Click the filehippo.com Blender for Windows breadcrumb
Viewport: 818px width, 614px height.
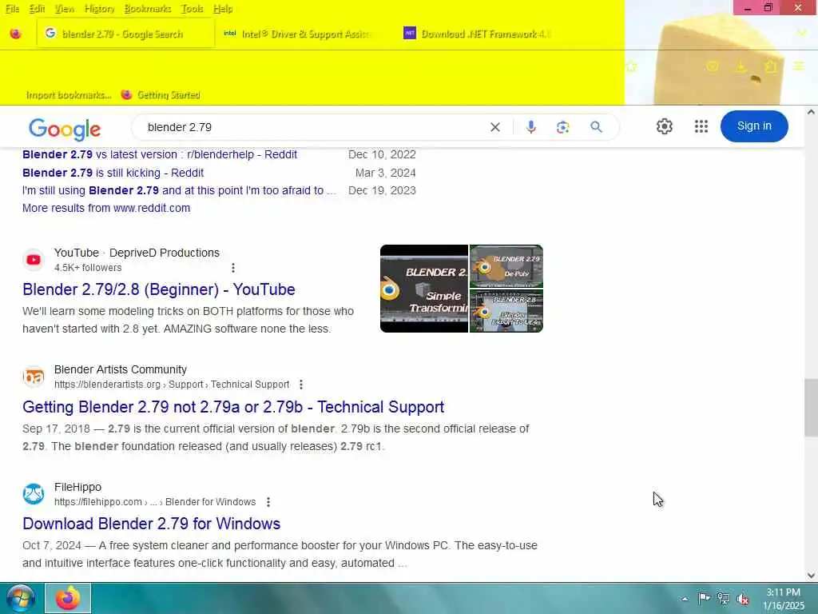[x=155, y=502]
